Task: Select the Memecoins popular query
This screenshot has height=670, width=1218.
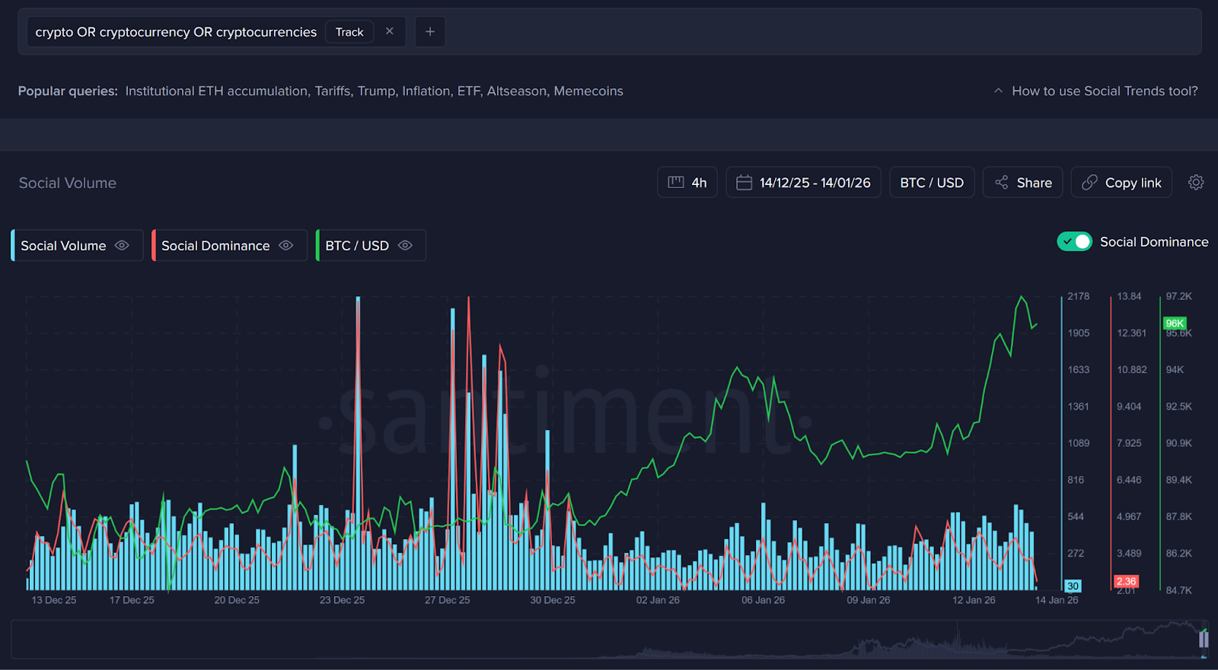Action: point(588,91)
